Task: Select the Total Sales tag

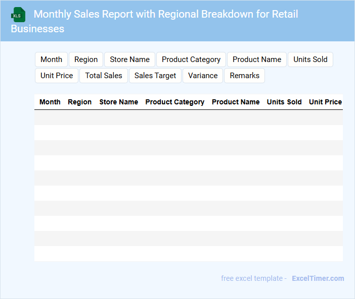Action: [104, 76]
